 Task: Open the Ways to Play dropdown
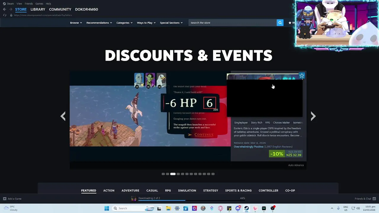click(146, 23)
